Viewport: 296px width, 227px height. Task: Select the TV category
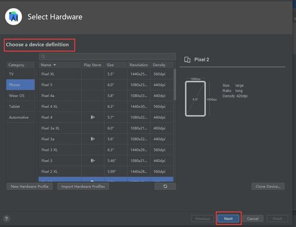point(20,74)
